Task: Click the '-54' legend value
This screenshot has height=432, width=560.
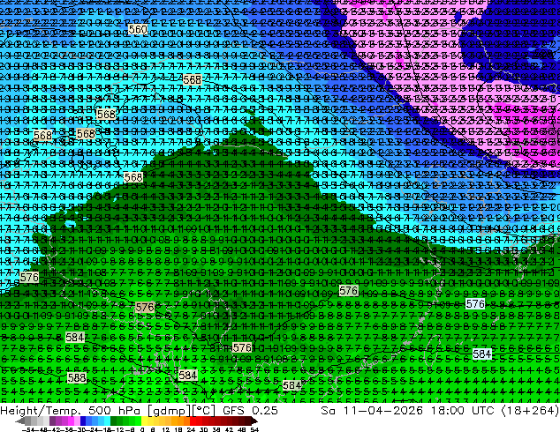Action: (28, 429)
